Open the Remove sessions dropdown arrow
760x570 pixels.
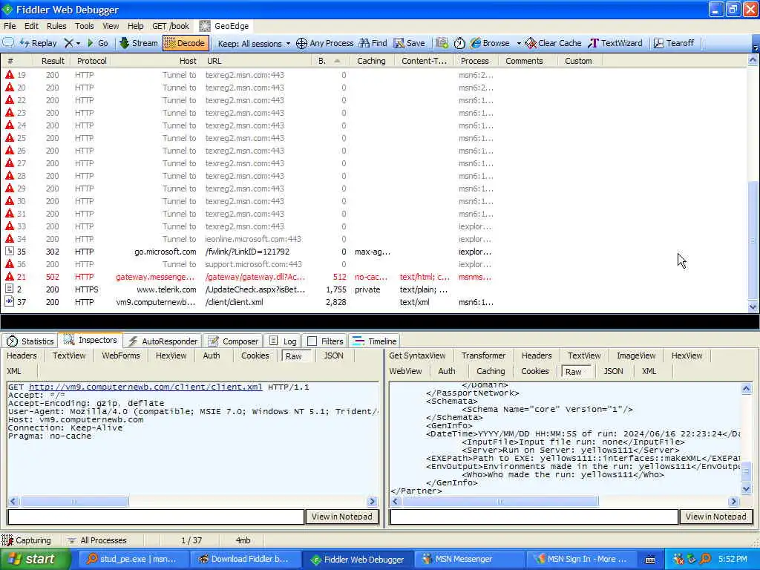(x=78, y=44)
